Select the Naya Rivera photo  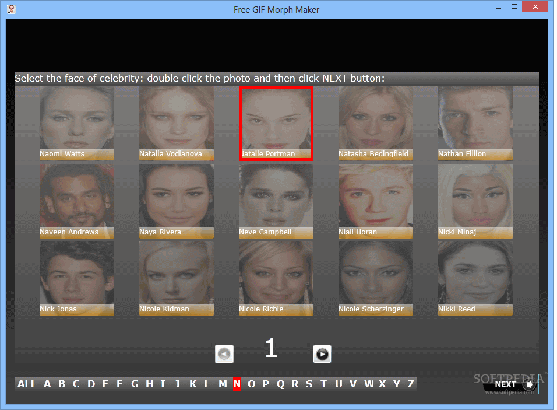177,201
